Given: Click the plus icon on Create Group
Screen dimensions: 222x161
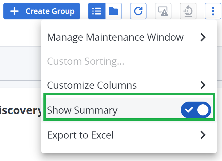Looking at the screenshot, I should 14,11.
